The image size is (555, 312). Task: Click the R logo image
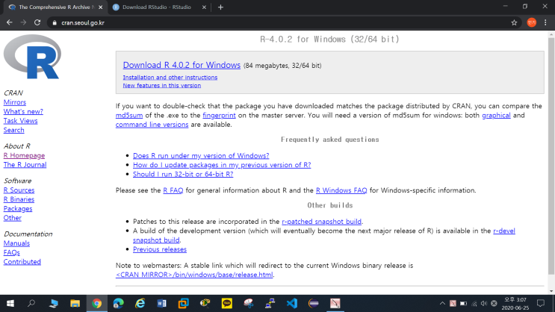pos(32,57)
